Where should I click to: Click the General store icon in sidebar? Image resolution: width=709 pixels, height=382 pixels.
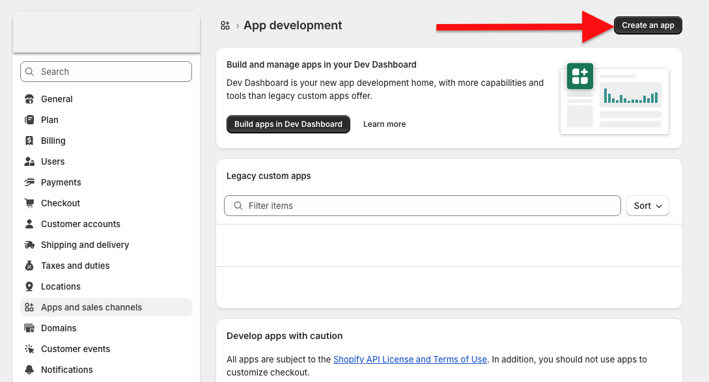tap(29, 99)
